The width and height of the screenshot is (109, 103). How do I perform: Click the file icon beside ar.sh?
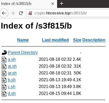[4, 73]
